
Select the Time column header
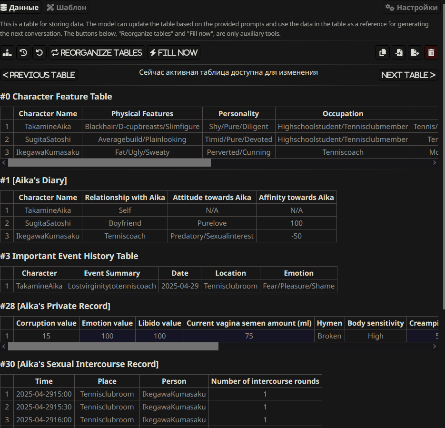44,381
